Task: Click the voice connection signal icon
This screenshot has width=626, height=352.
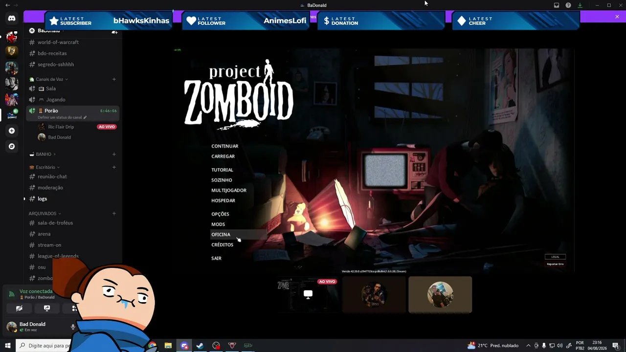Action: pos(12,294)
